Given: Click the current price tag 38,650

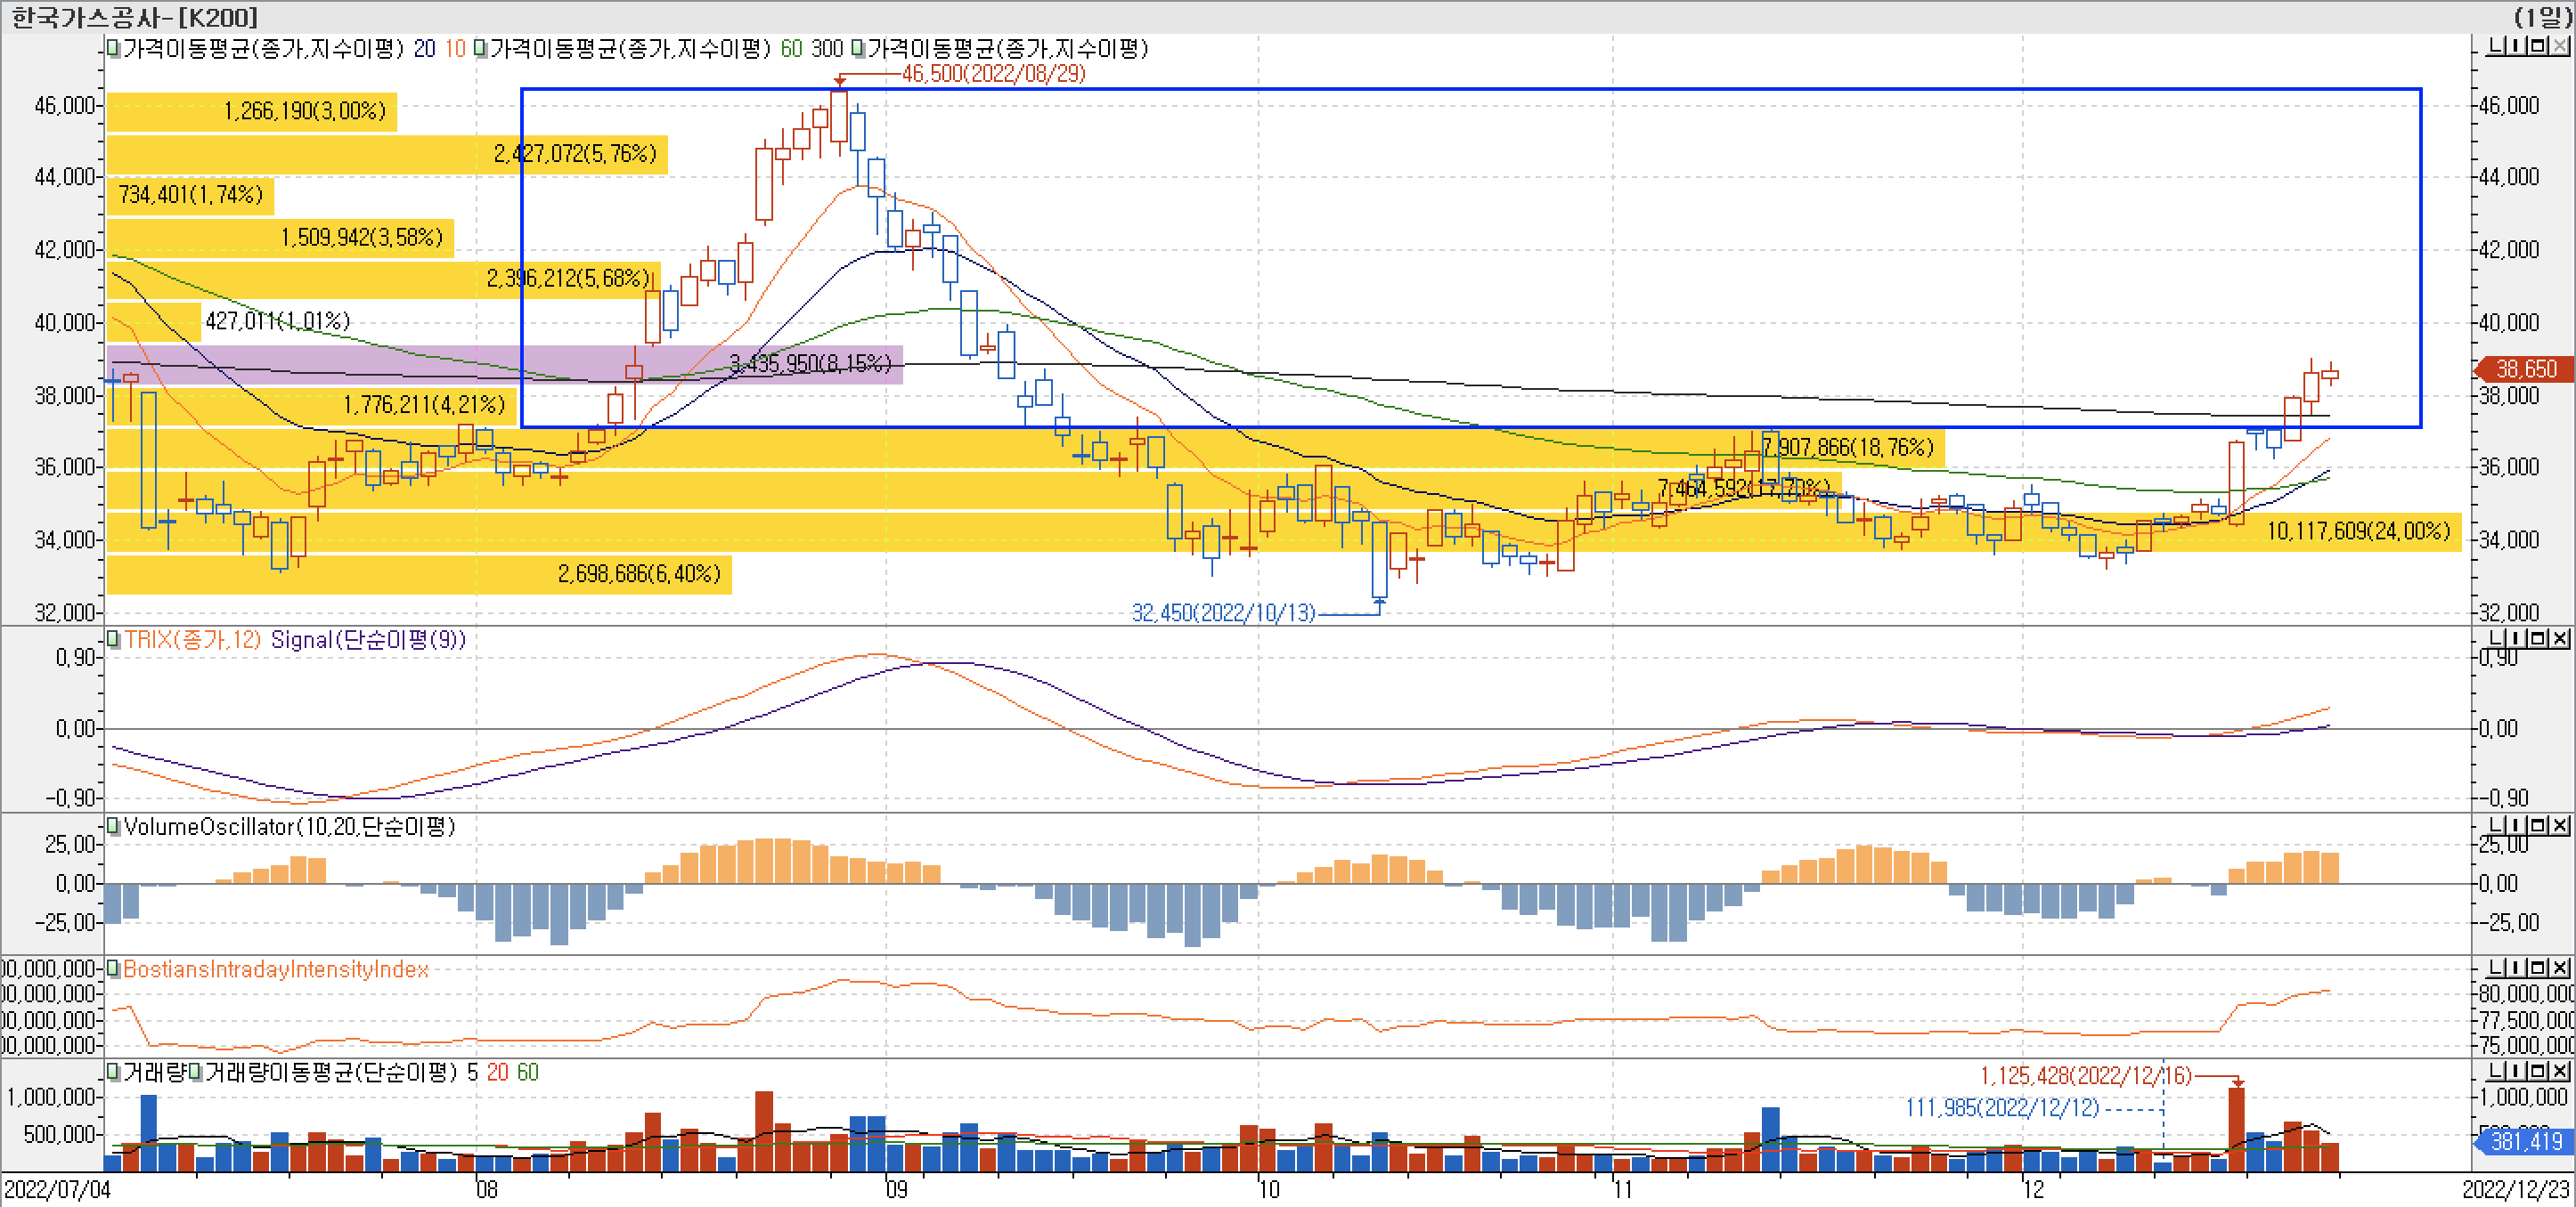Looking at the screenshot, I should pos(2526,369).
